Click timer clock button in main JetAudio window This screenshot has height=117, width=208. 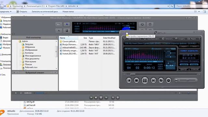tap(150, 24)
